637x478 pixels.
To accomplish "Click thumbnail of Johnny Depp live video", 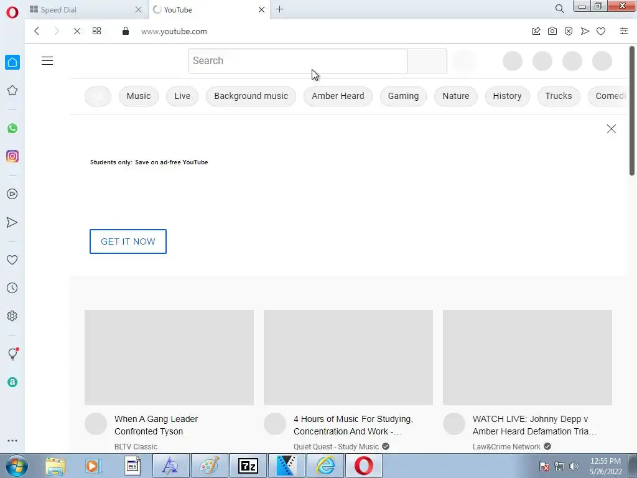I will point(528,357).
